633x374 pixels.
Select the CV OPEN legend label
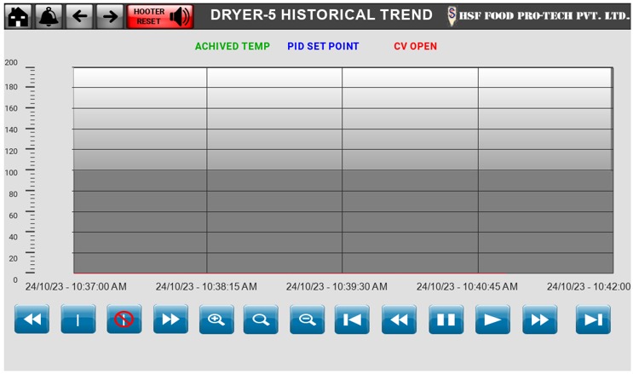[415, 47]
